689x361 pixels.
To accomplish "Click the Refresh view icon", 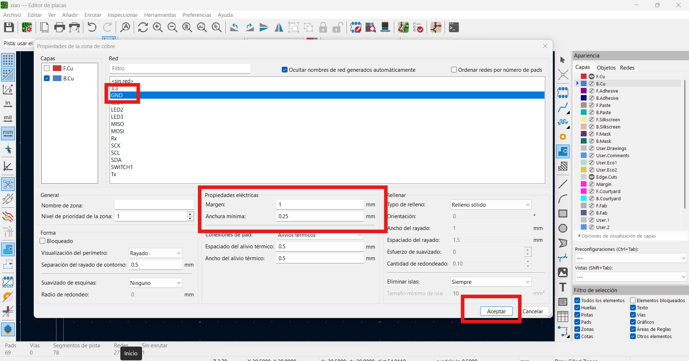I will coord(143,27).
